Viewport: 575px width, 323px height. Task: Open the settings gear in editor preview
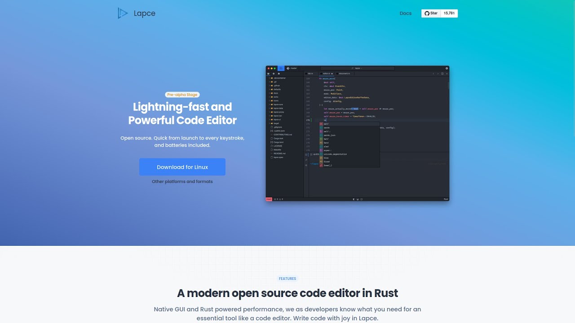[x=447, y=68]
